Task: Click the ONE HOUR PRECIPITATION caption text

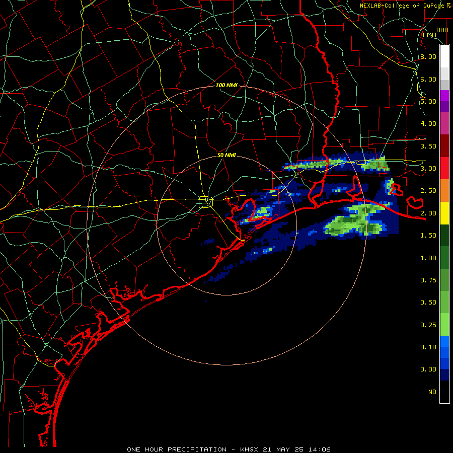Action: pyautogui.click(x=177, y=449)
